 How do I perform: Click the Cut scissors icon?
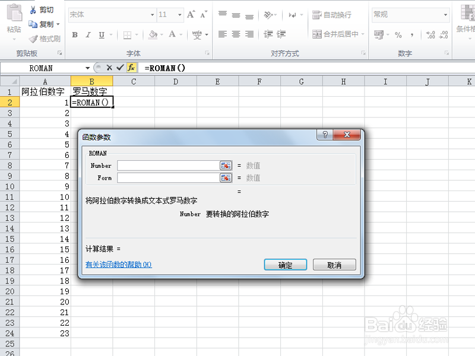tap(33, 9)
